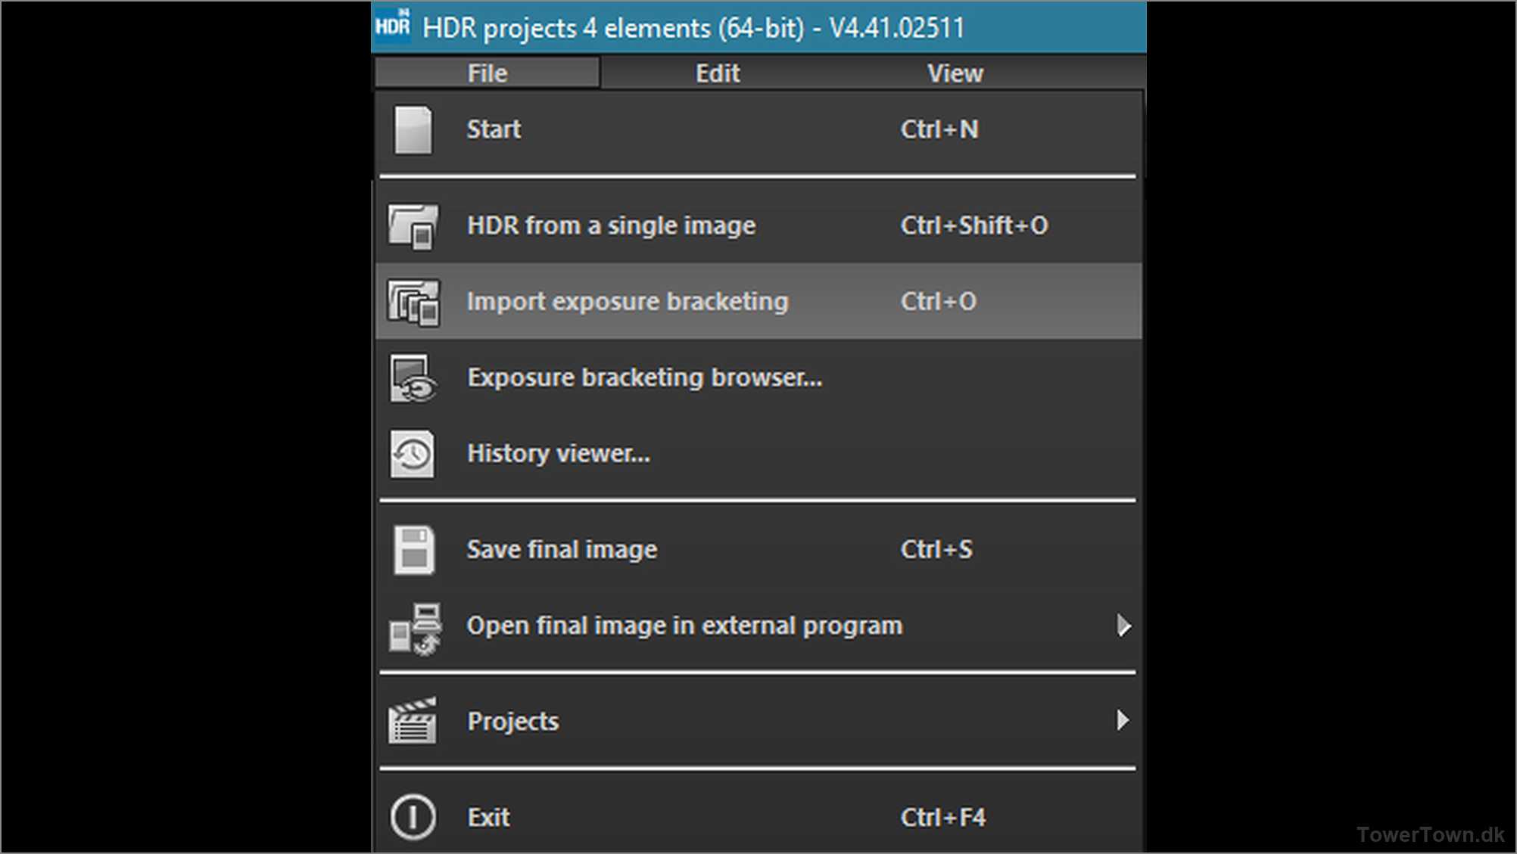Open the View menu
The height and width of the screenshot is (854, 1517).
pyautogui.click(x=955, y=73)
